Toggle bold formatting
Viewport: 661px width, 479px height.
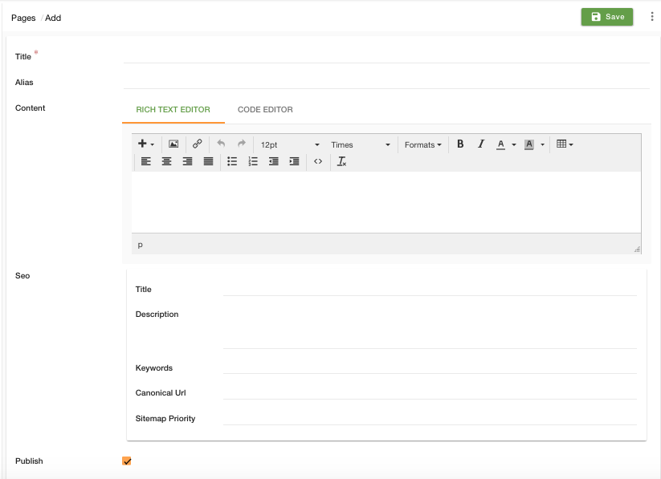pyautogui.click(x=460, y=144)
